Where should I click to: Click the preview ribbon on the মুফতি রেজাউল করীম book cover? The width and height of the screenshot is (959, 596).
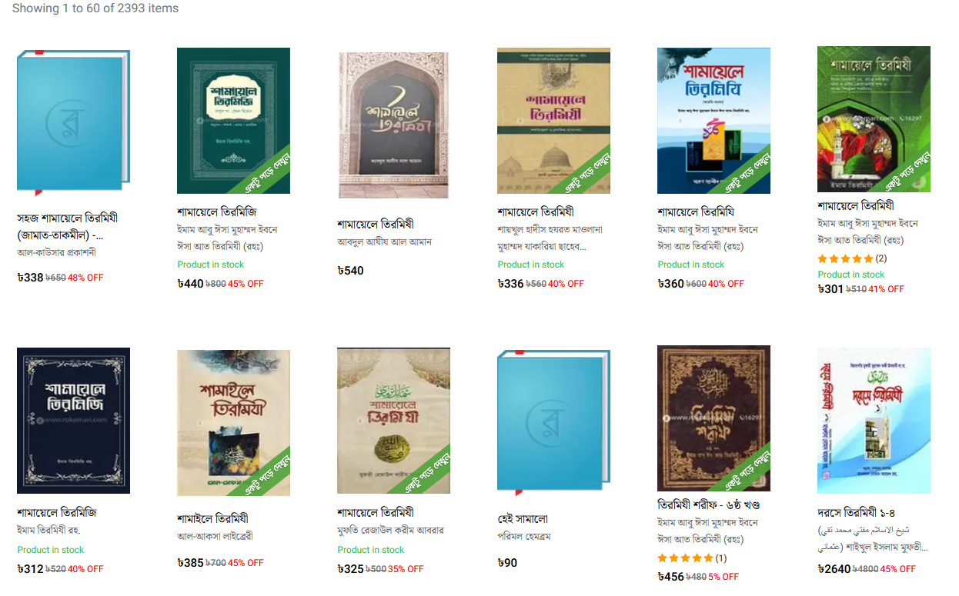pos(426,471)
